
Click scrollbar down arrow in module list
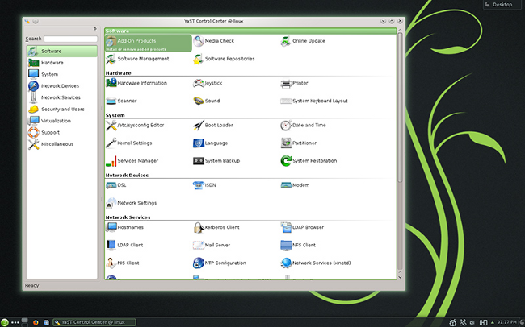pyautogui.click(x=400, y=277)
